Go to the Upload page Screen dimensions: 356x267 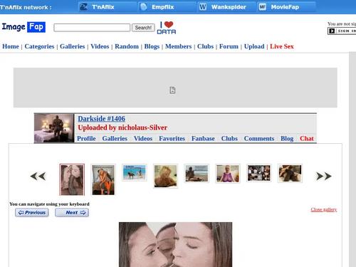pyautogui.click(x=254, y=46)
